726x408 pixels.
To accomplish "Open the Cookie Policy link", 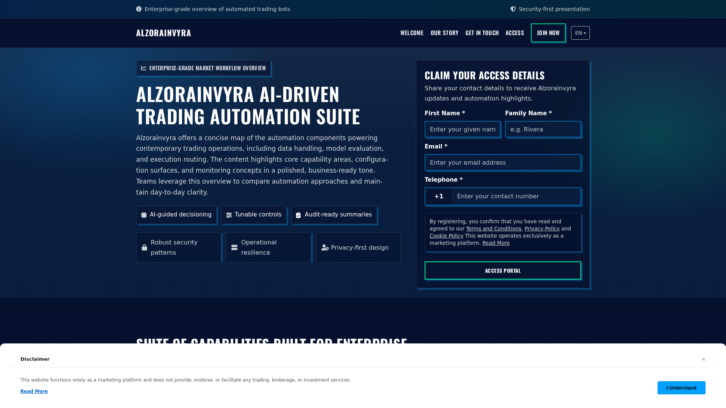I will click(x=446, y=236).
